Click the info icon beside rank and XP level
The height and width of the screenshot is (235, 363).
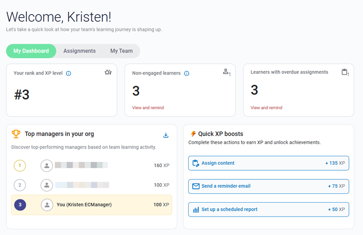point(68,73)
